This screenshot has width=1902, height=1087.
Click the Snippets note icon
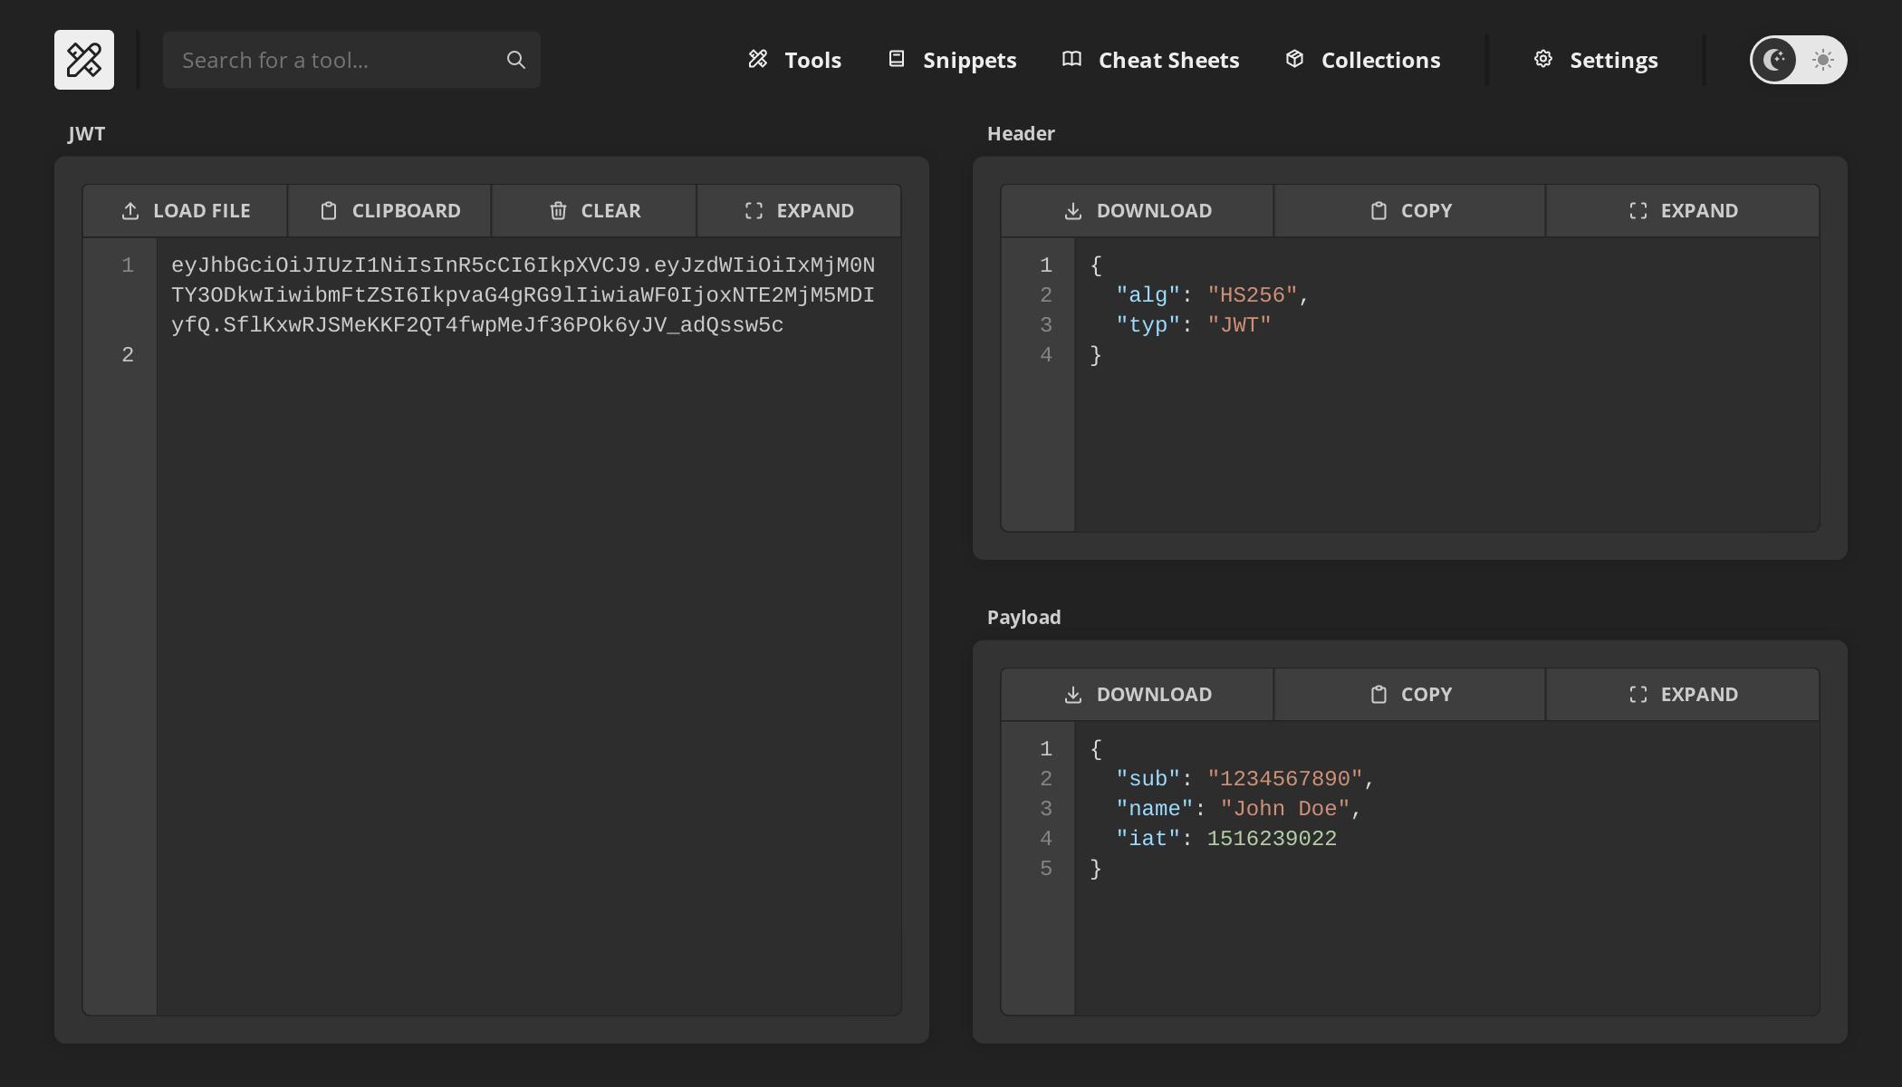coord(897,59)
